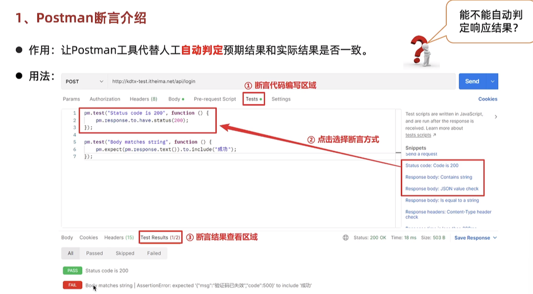
Task: Click the line number 4 in gutter
Action: 75,135
